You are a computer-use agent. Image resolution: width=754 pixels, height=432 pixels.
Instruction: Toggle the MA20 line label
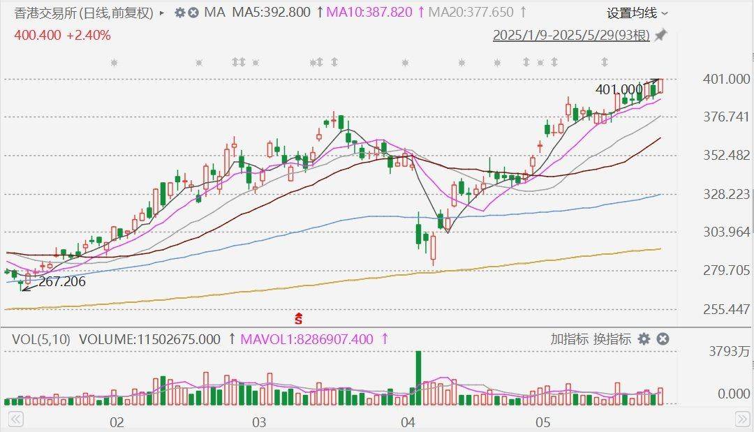[471, 13]
